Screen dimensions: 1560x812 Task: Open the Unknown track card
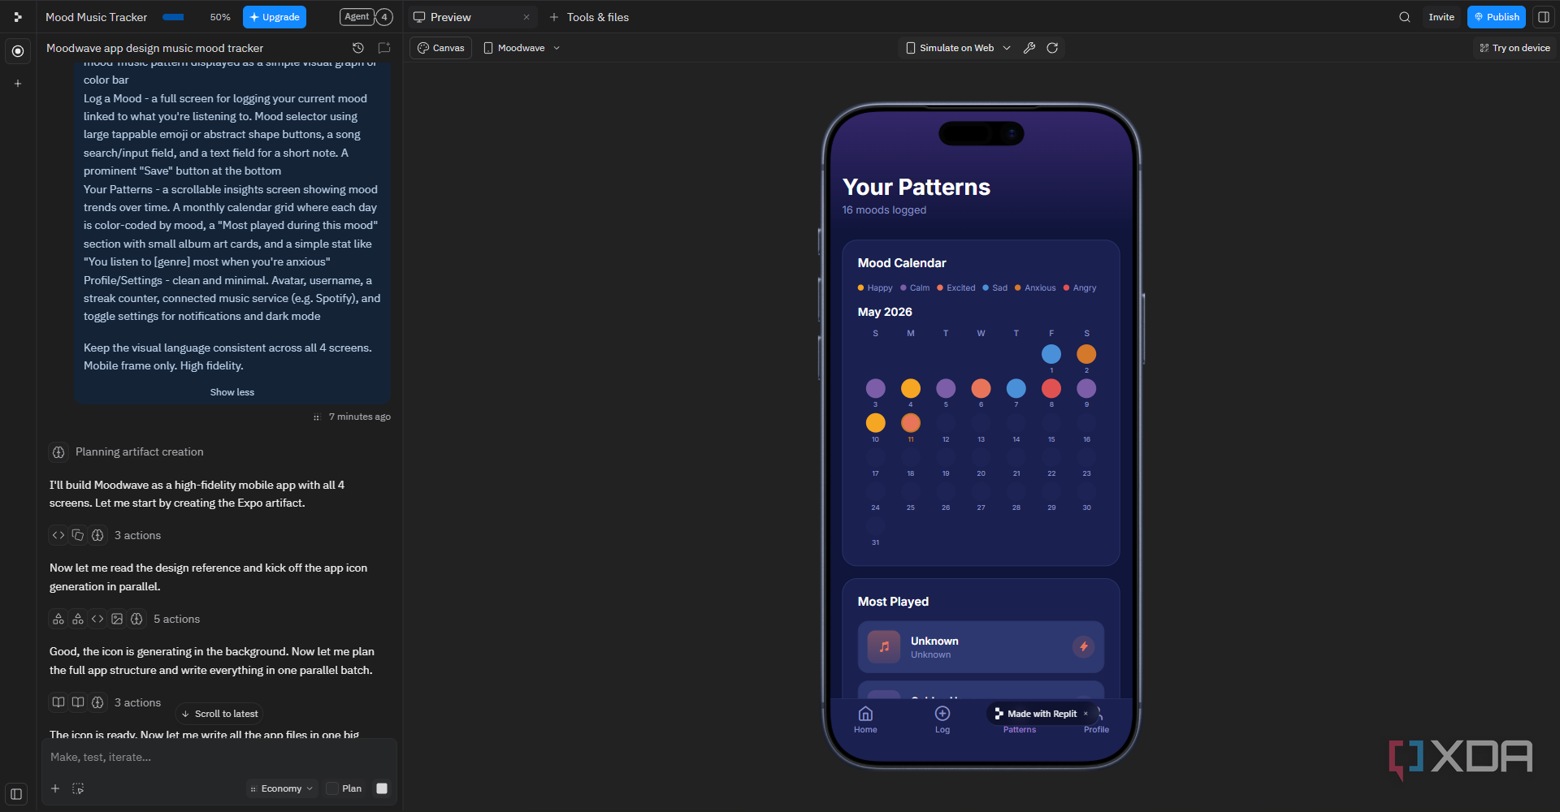[981, 647]
